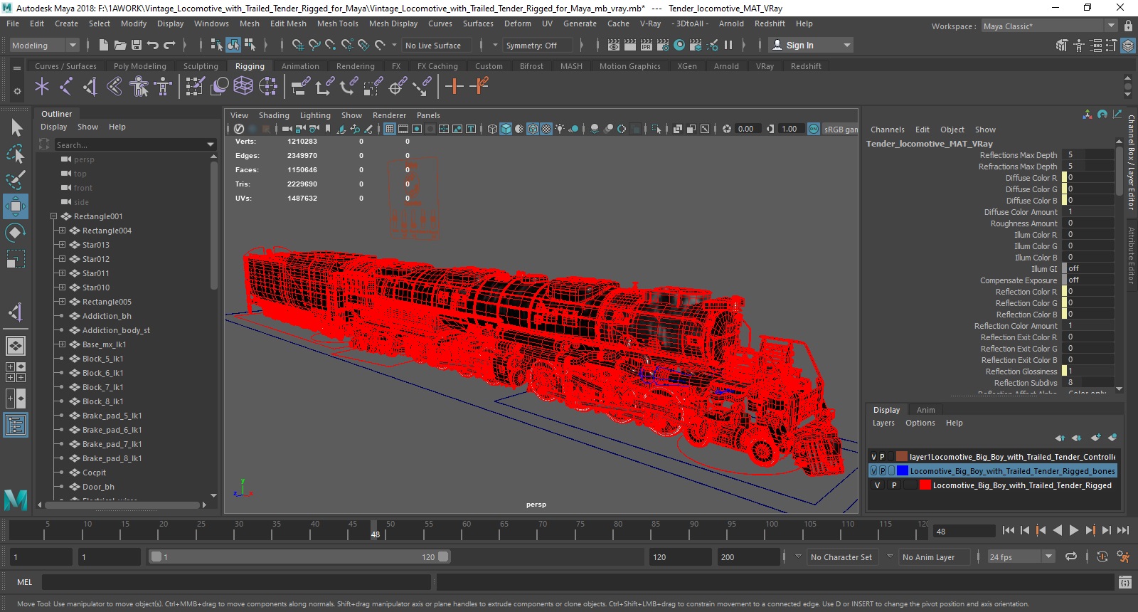1138x612 pixels.
Task: Open the Mesh Tools menu
Action: 337,23
